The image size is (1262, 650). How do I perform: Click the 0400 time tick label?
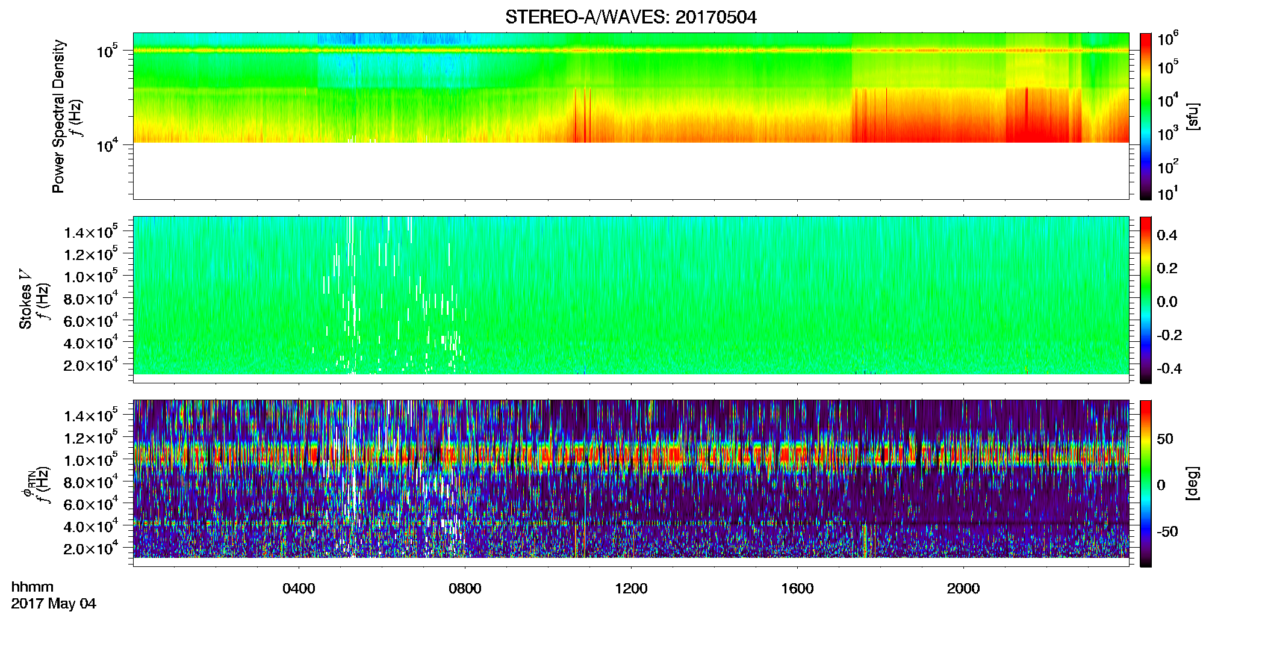tap(299, 589)
